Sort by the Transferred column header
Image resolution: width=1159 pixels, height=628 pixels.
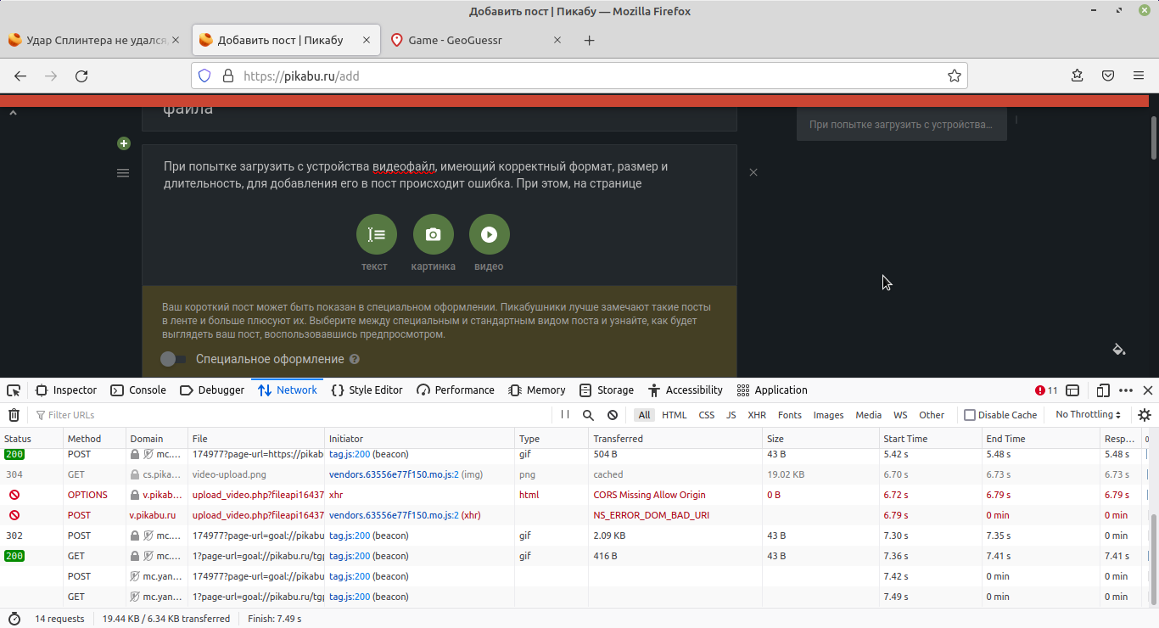point(675,439)
